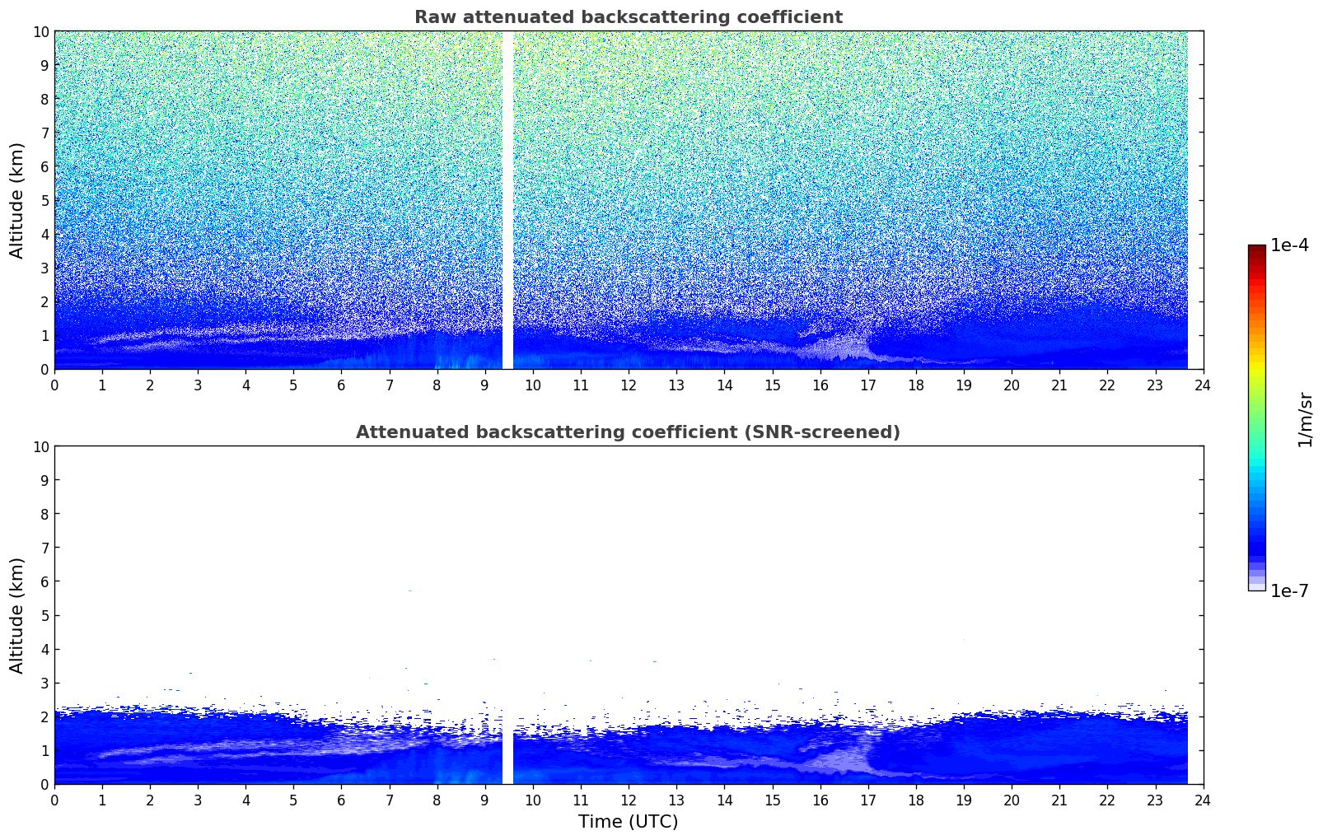Click the colorbar's '1e-7' lower limit label
The width and height of the screenshot is (1323, 840).
(x=1289, y=590)
